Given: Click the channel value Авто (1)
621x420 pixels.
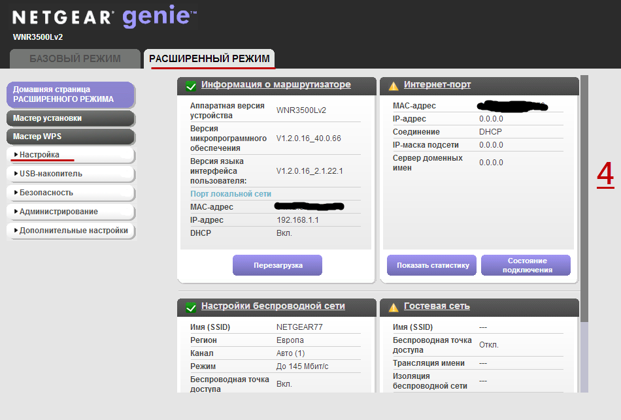Looking at the screenshot, I should click(x=290, y=353).
